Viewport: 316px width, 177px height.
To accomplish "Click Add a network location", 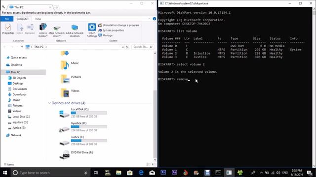I will tap(75, 30).
